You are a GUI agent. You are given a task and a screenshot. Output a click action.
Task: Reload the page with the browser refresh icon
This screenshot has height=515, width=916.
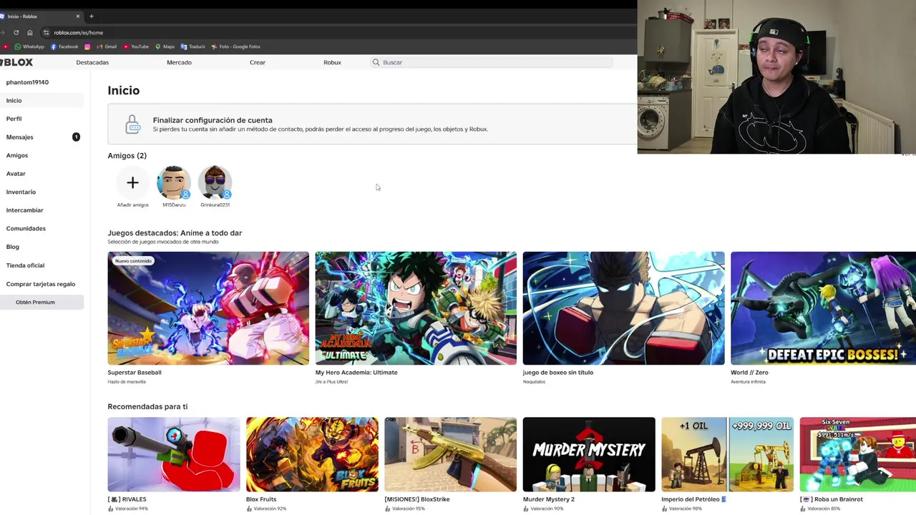pyautogui.click(x=16, y=32)
